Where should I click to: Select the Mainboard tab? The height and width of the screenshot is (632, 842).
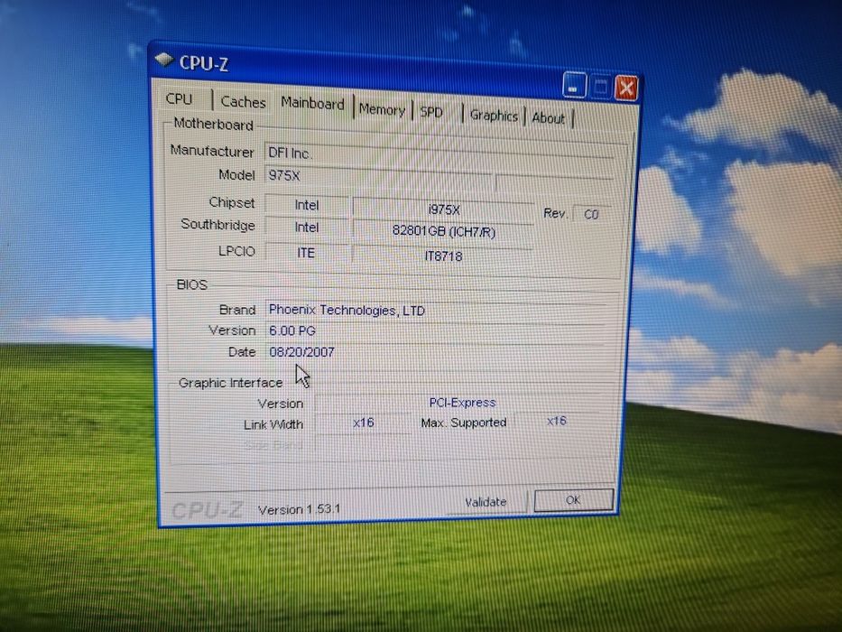pos(312,103)
